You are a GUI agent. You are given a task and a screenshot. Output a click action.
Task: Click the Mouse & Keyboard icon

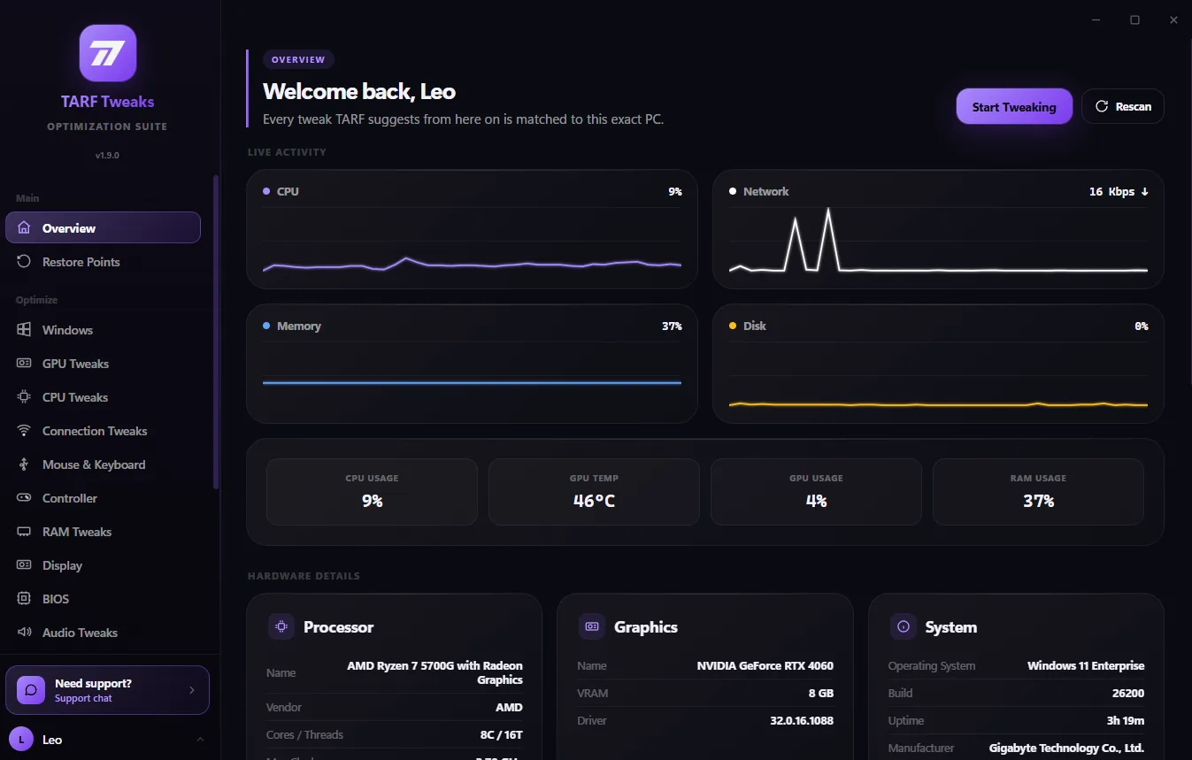(24, 464)
